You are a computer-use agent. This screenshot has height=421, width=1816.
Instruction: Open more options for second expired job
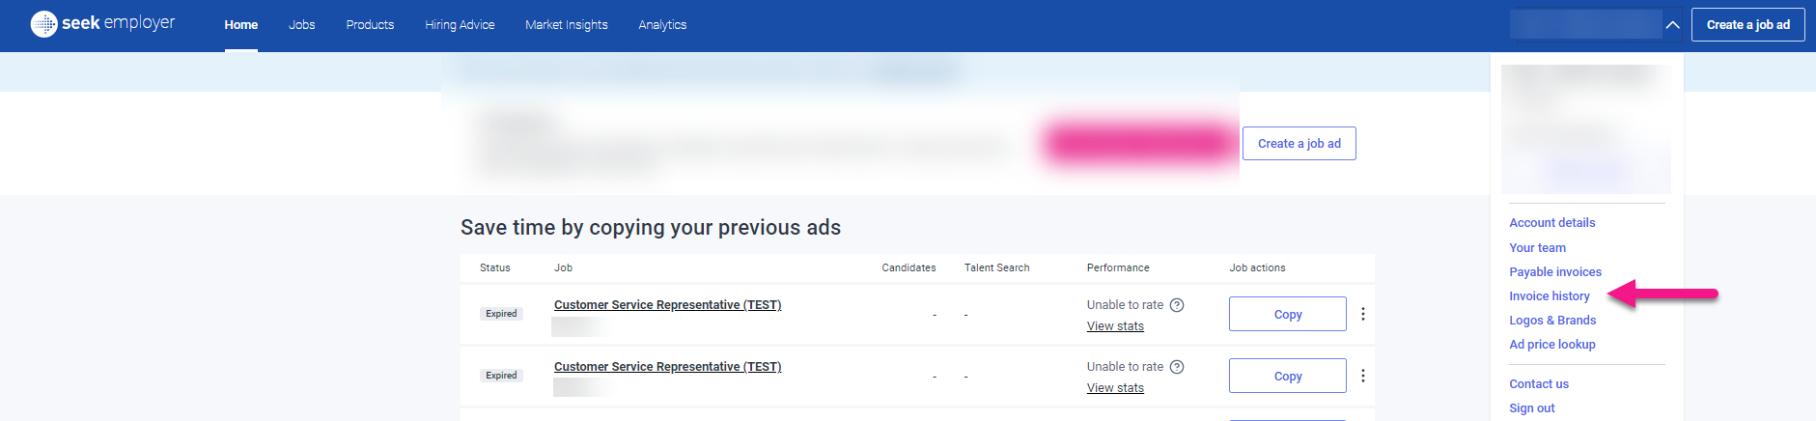pos(1363,376)
